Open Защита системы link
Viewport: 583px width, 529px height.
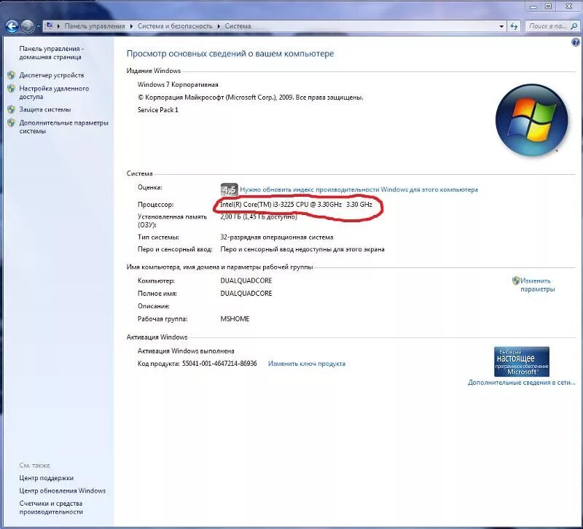(x=45, y=110)
